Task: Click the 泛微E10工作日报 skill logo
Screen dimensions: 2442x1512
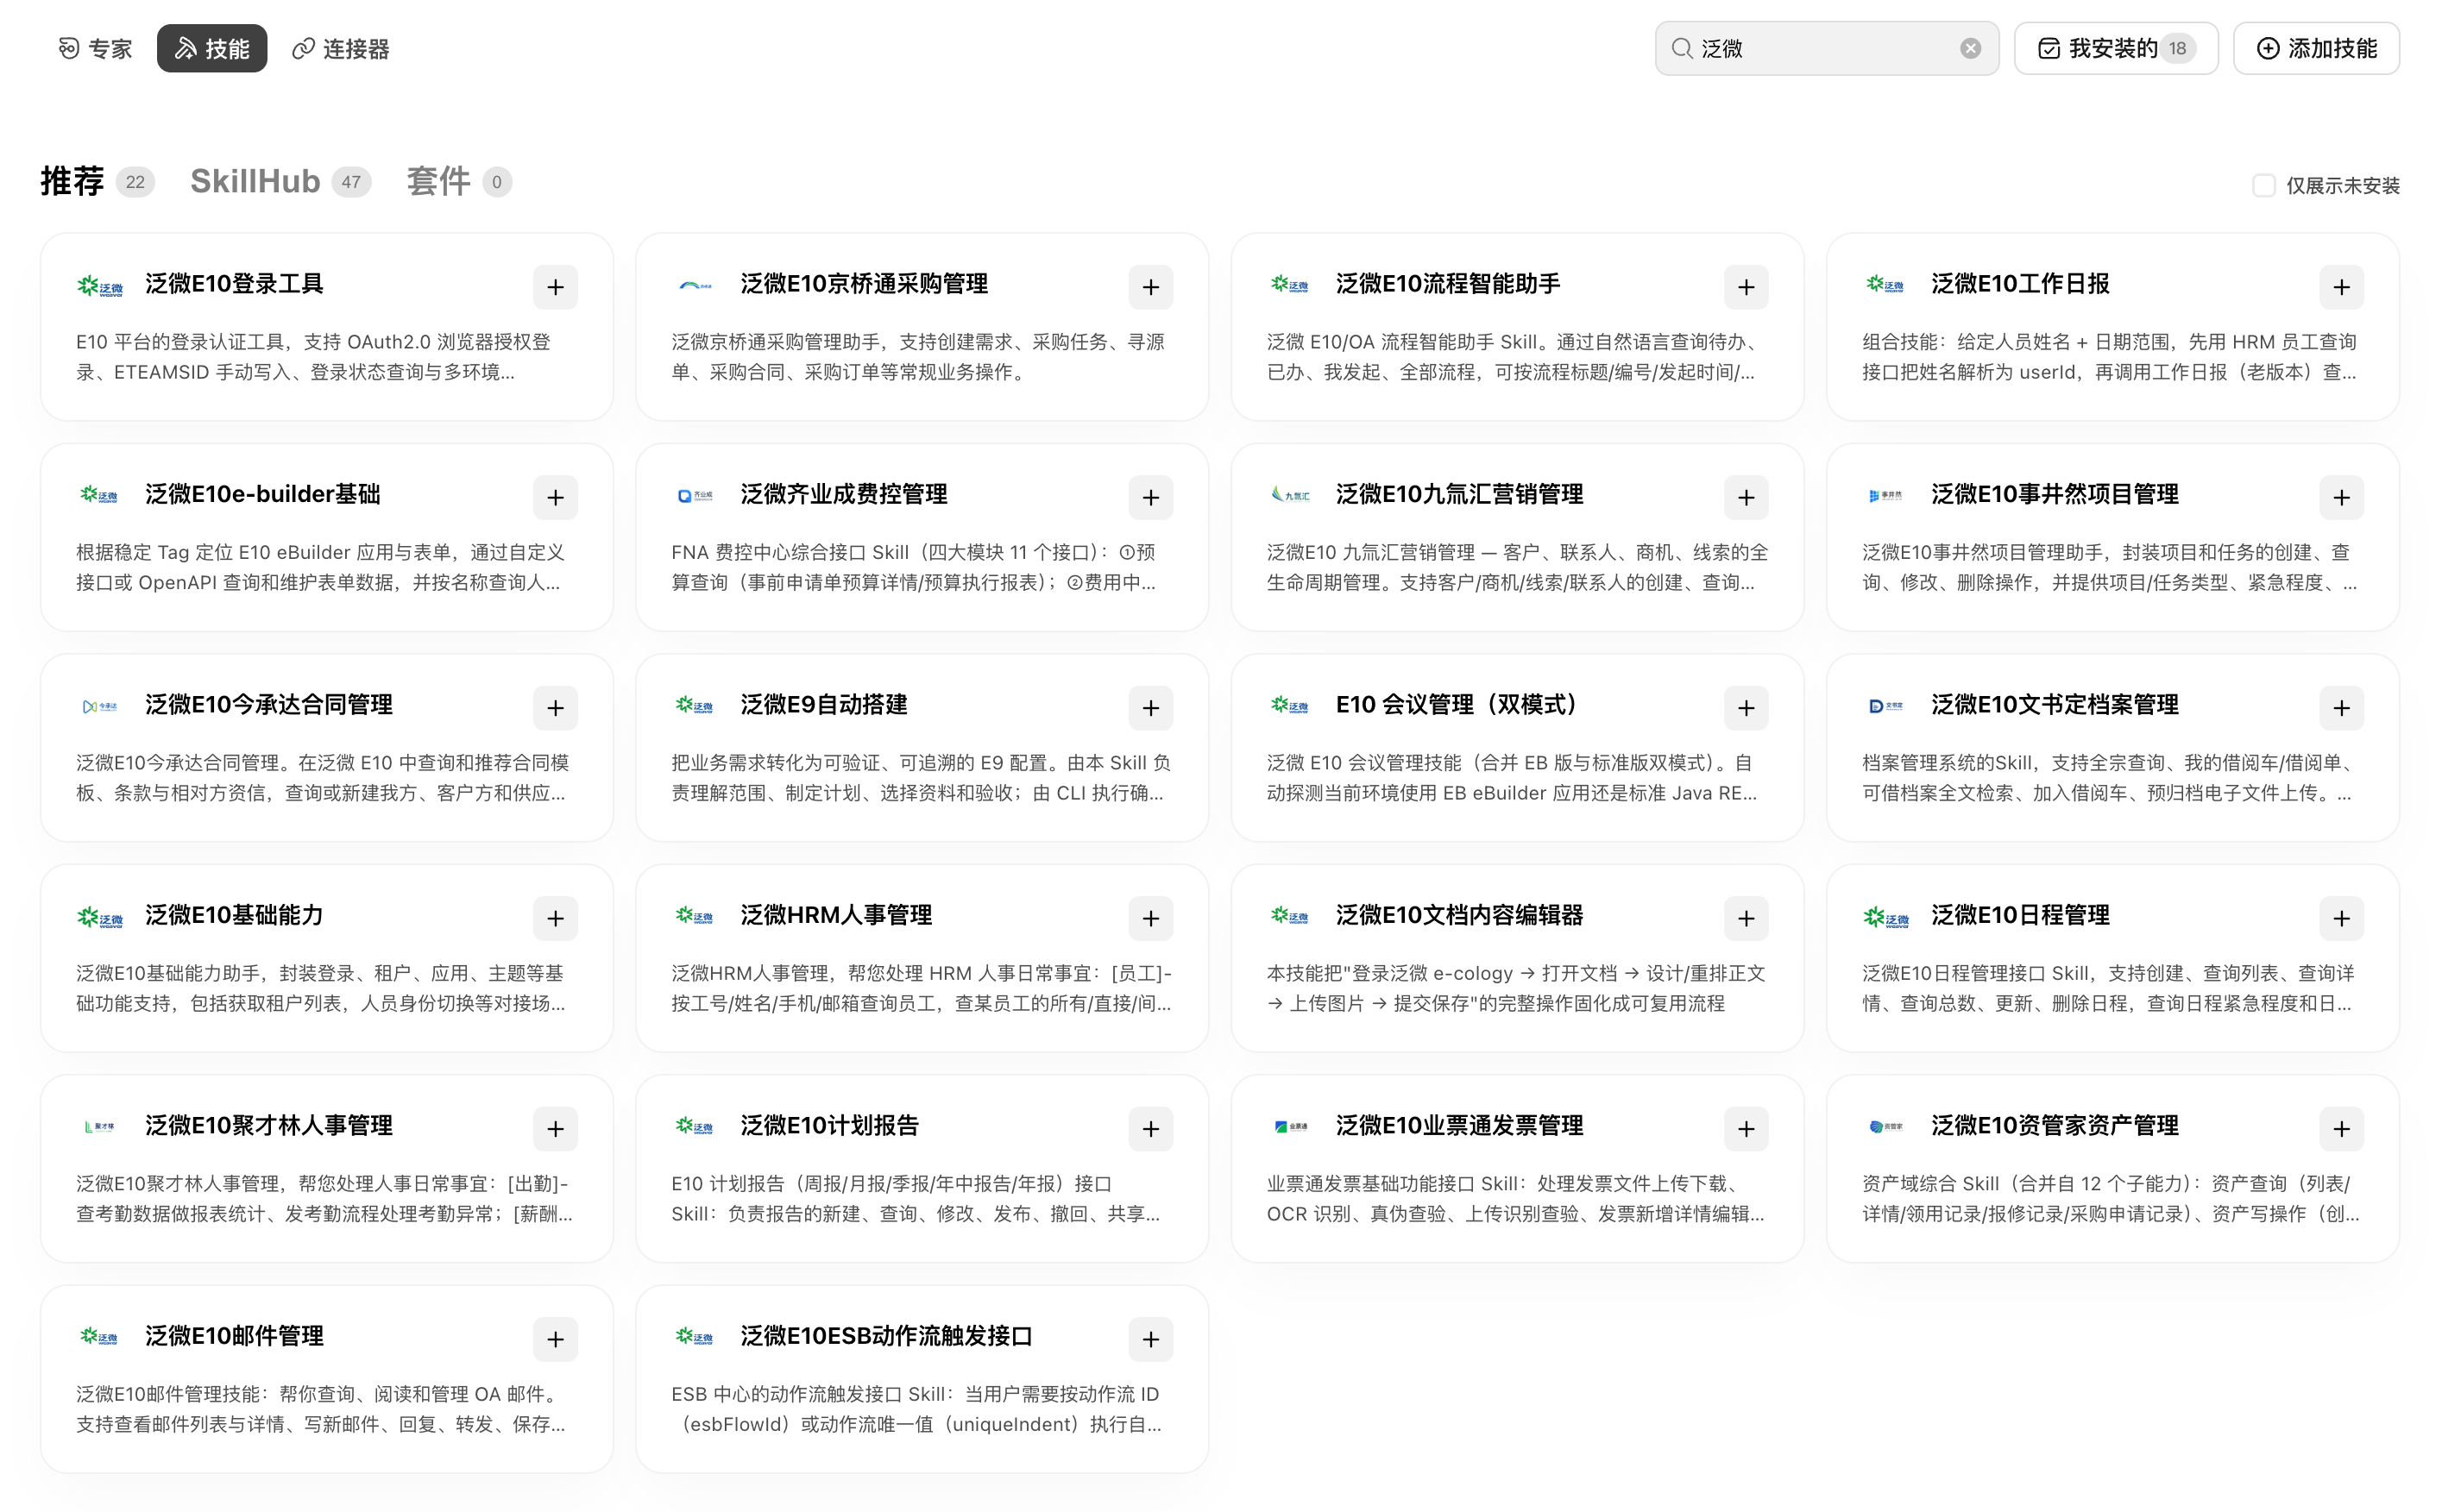Action: 1885,285
